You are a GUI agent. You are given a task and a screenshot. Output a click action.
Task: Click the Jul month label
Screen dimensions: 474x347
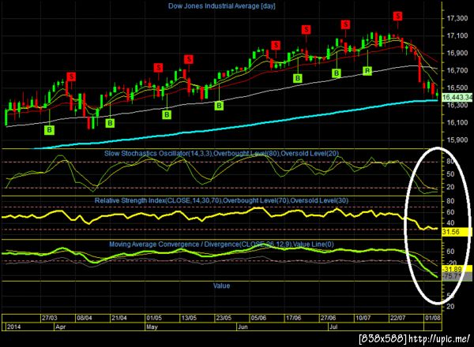pos(333,326)
